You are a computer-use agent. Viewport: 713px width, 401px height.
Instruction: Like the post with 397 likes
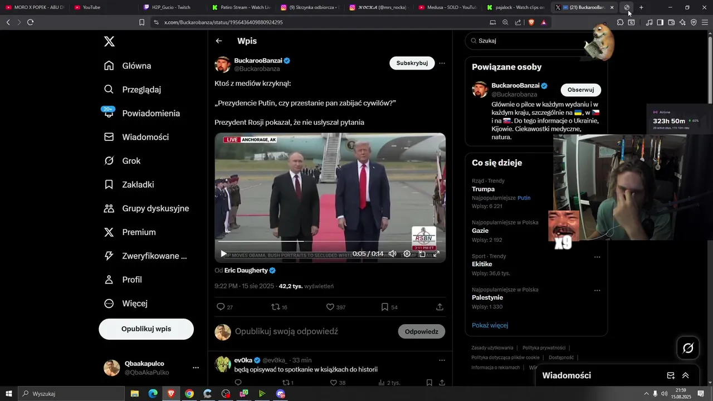pos(330,307)
